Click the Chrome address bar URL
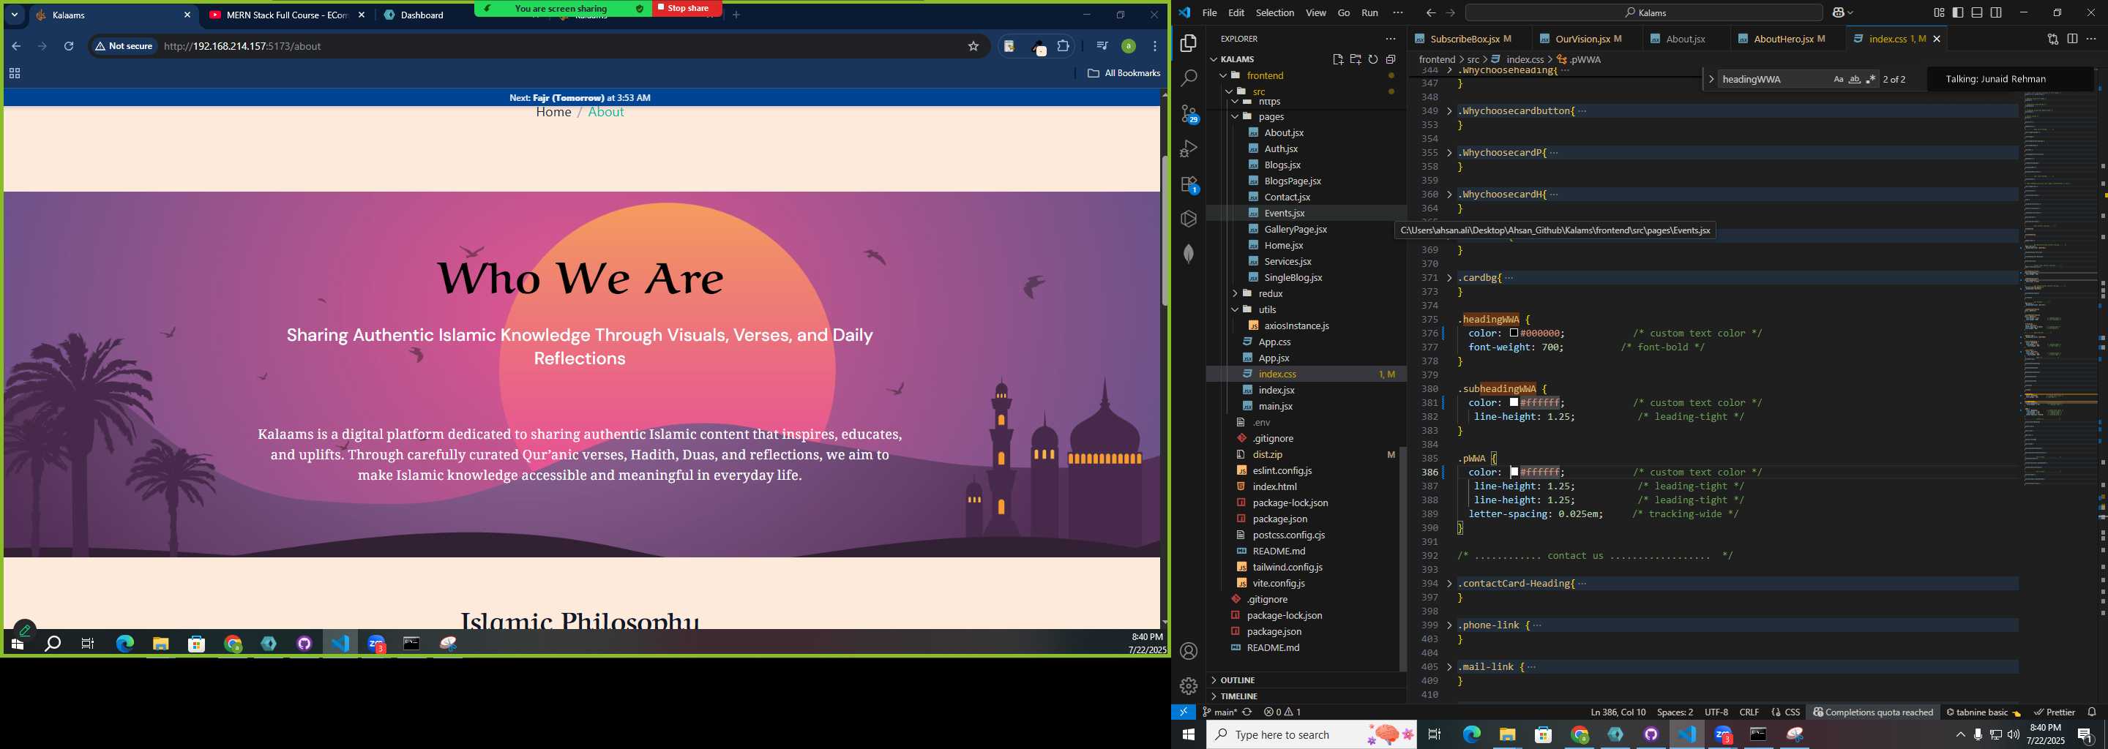 (x=242, y=46)
